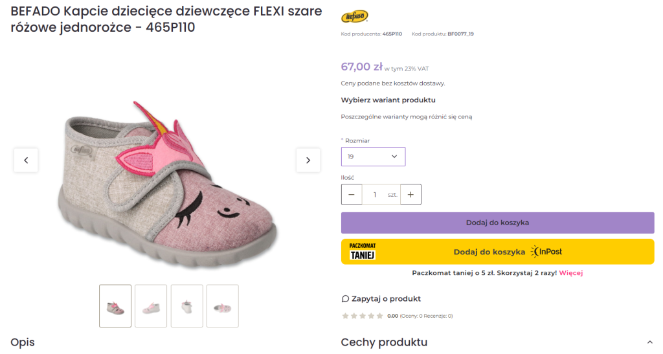Select the first slipper thumbnail
Screen dimensions: 663x354
click(115, 306)
